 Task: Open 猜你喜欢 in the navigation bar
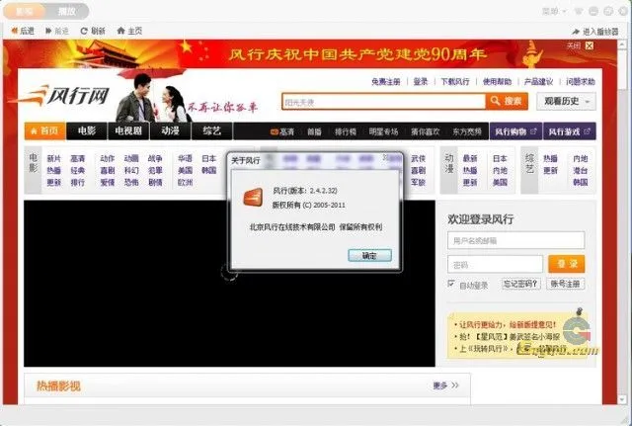426,131
